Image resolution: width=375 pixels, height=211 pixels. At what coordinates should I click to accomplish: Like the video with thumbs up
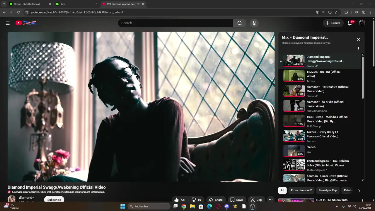click(180, 200)
